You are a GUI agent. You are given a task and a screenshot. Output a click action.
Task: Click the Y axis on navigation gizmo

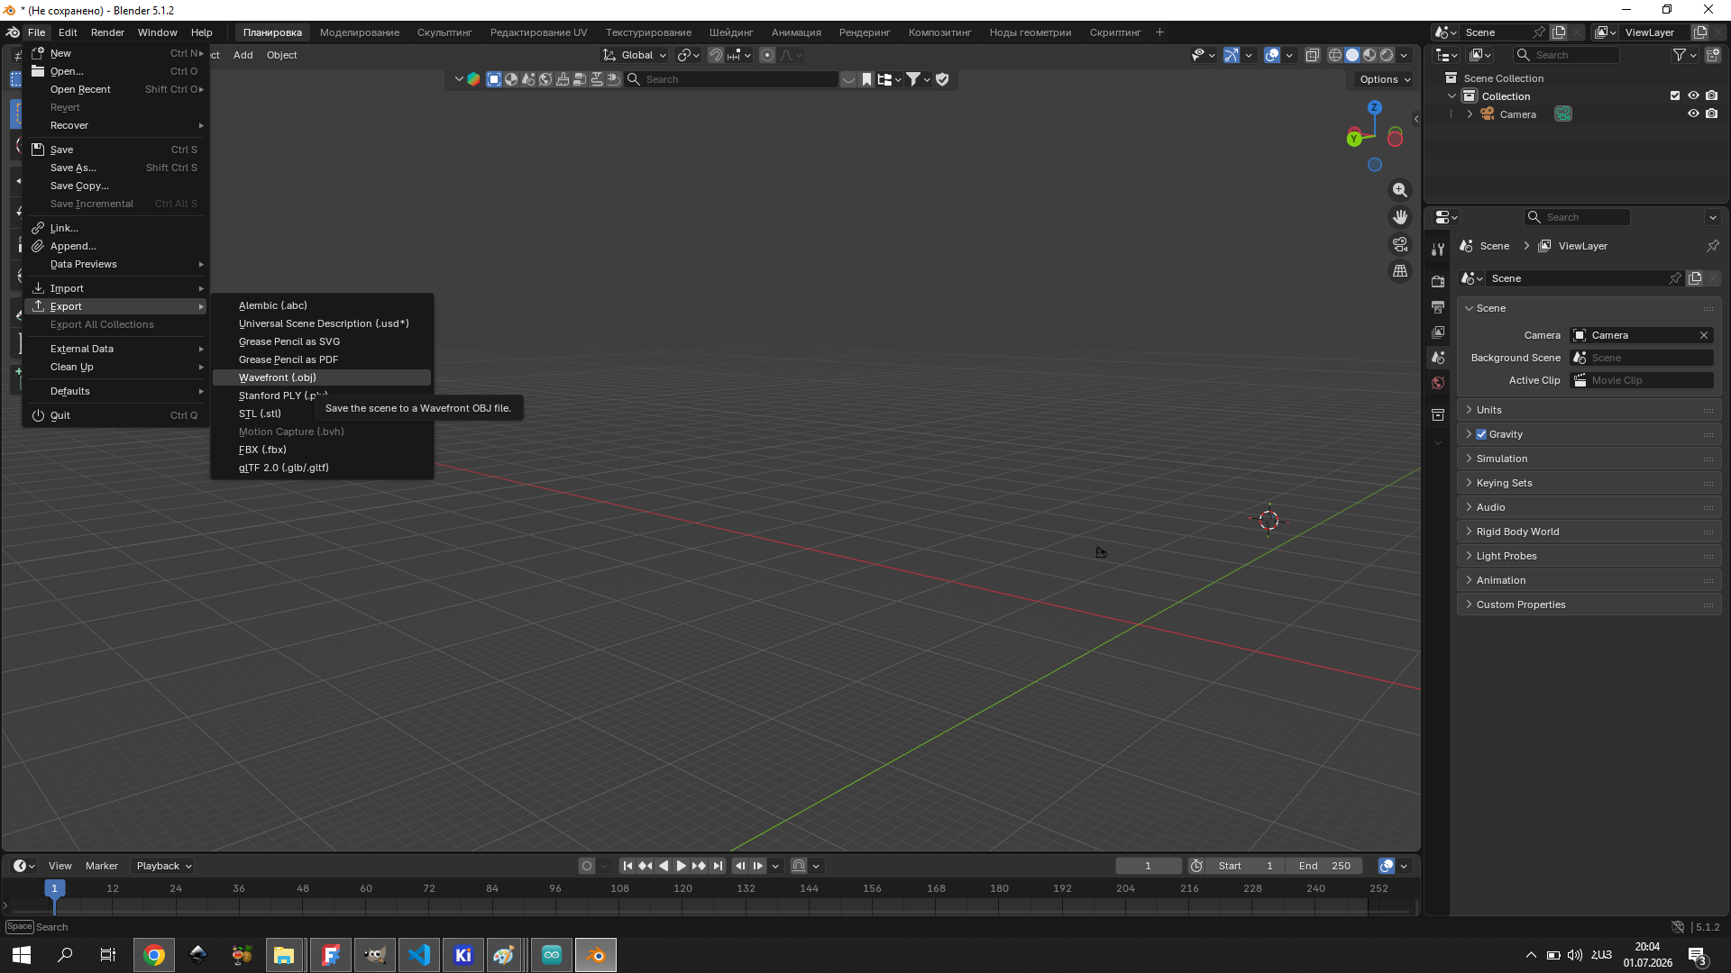(1354, 139)
